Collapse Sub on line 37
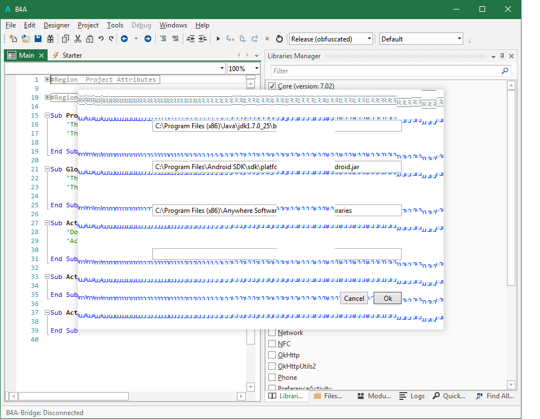540x419 pixels. [47, 312]
